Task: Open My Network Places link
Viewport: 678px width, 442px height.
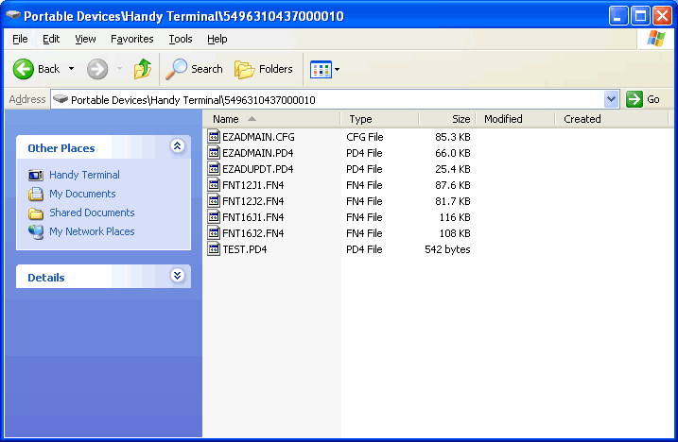Action: tap(92, 231)
